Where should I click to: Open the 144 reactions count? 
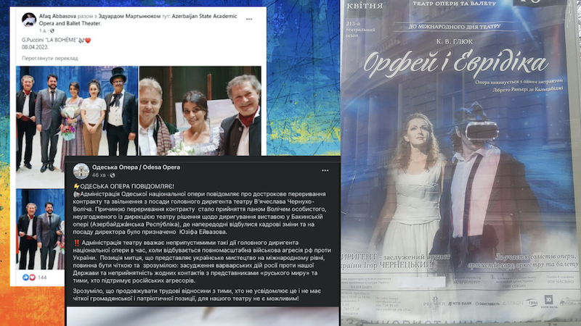click(x=42, y=277)
